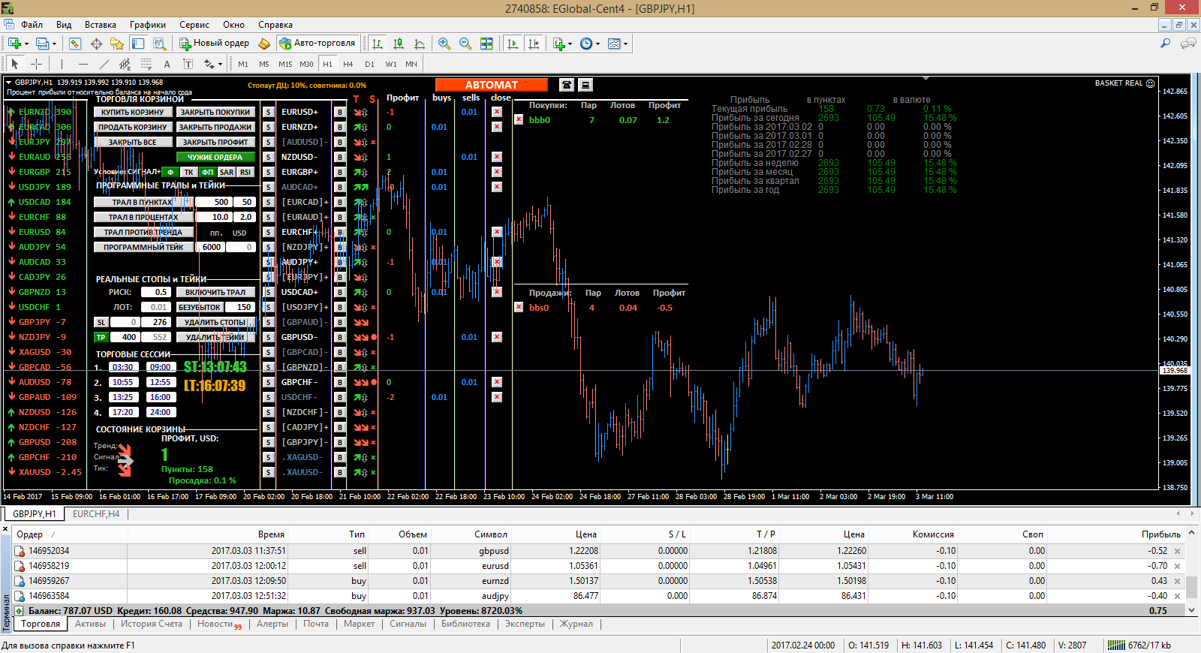Open the indicators list dropdown arrow
Image resolution: width=1201 pixels, height=653 pixels.
[570, 44]
